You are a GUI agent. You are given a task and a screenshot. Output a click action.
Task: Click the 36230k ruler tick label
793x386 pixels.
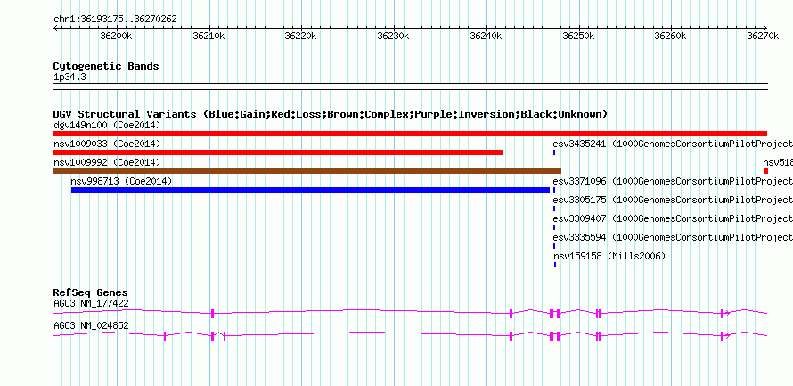click(x=394, y=36)
